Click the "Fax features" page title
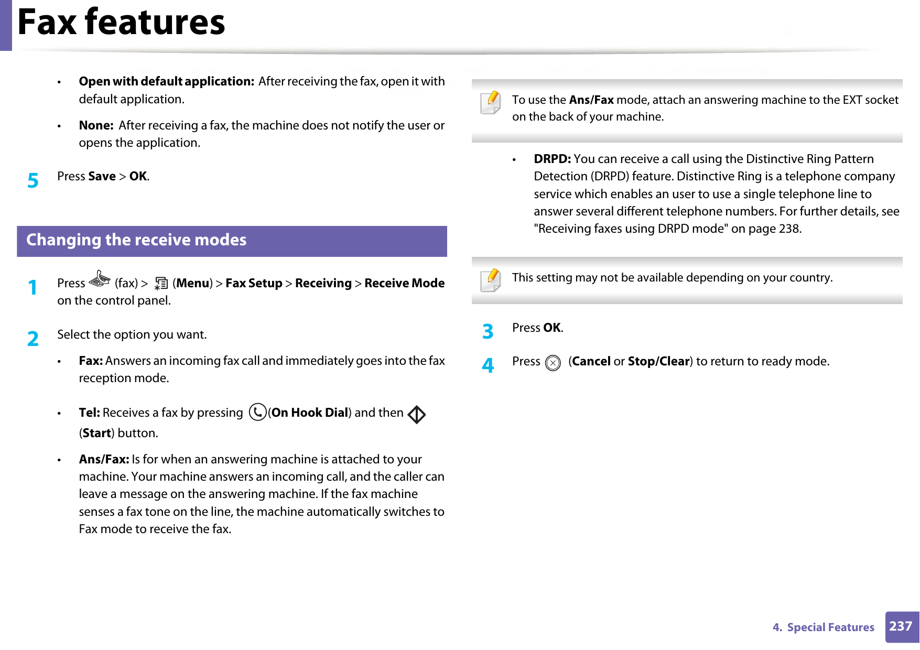920x650 pixels. (x=122, y=22)
